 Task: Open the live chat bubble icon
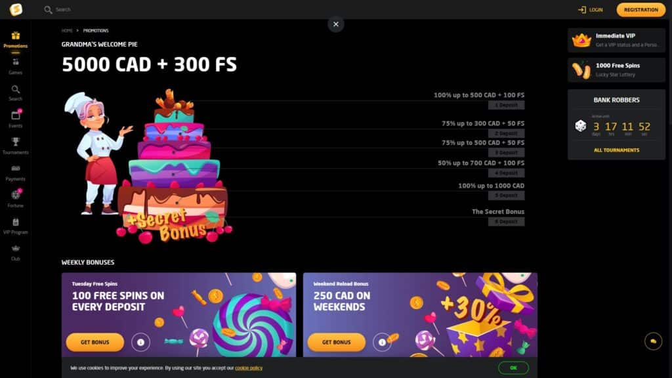tap(653, 341)
